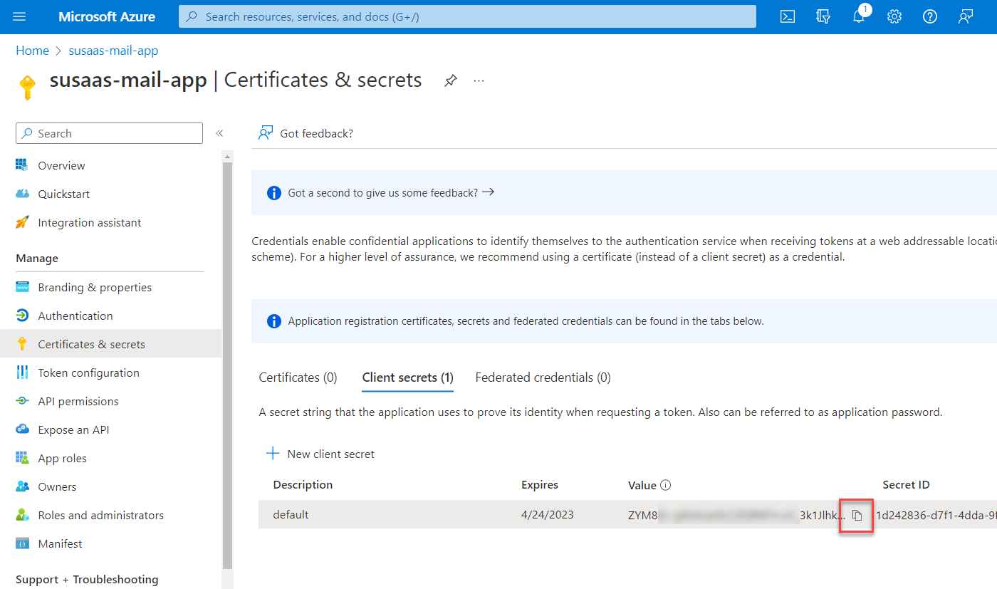Copy the default client secret value
Screen dimensions: 997x589
(x=857, y=515)
